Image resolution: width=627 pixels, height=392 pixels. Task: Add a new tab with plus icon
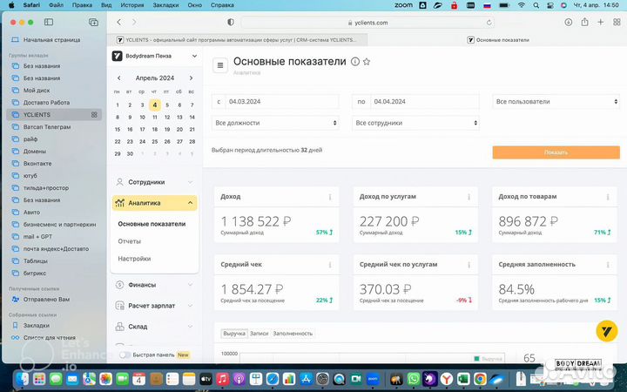(600, 23)
